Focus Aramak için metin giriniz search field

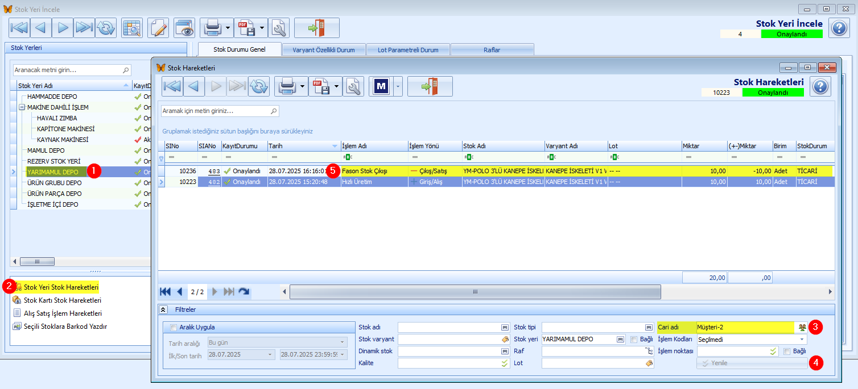[x=220, y=111]
